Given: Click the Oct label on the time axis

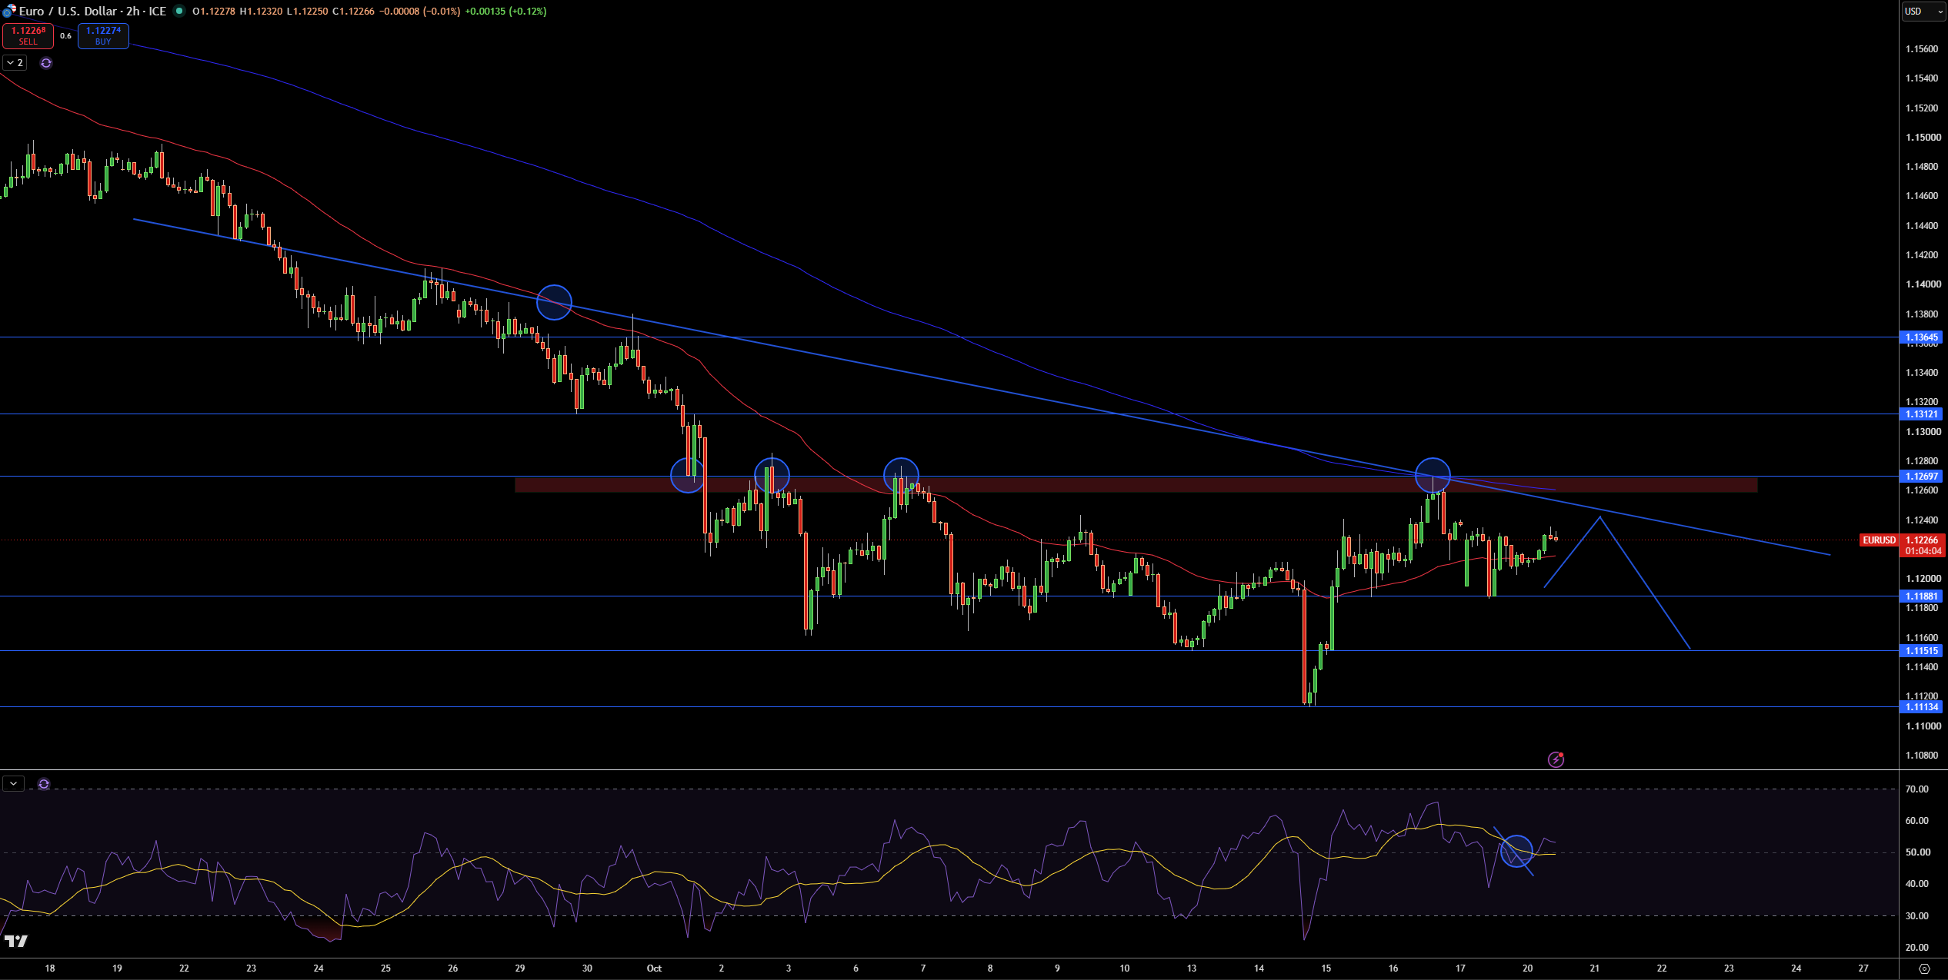Looking at the screenshot, I should (x=654, y=968).
